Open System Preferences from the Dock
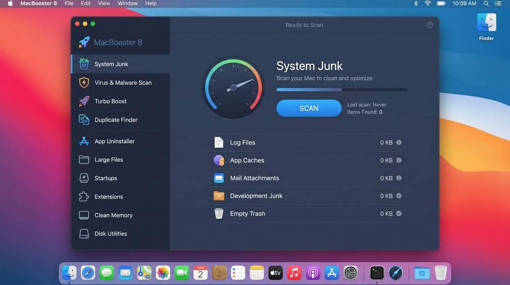This screenshot has width=510, height=285. point(351,273)
